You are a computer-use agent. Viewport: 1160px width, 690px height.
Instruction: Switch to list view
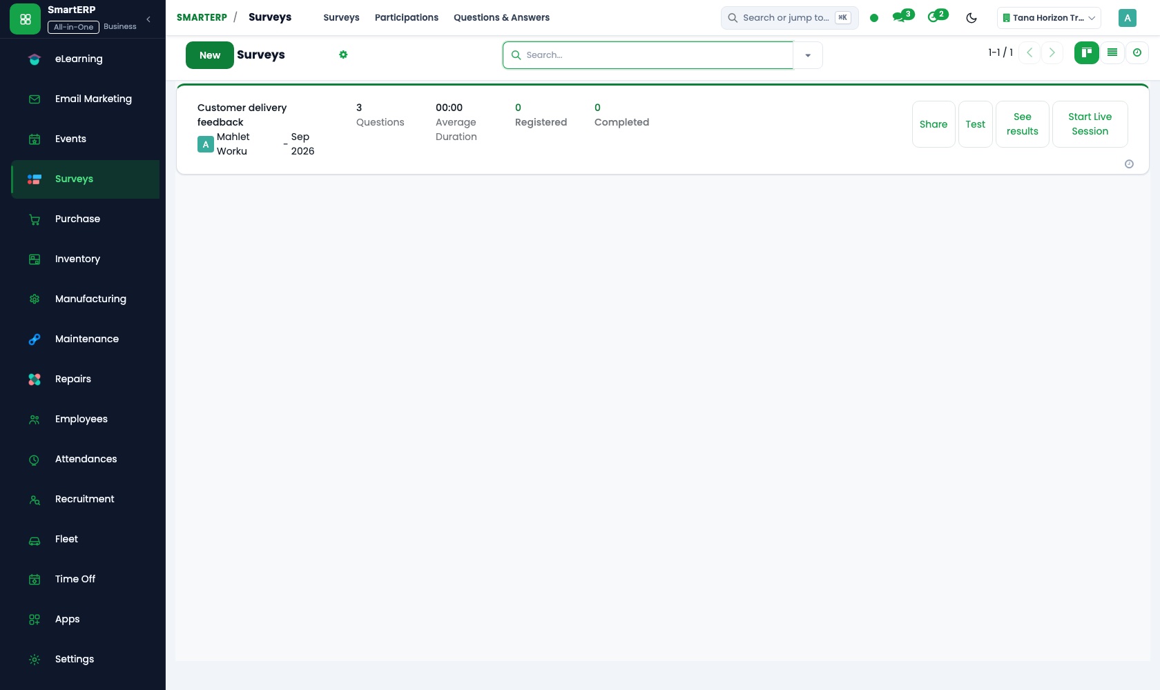click(1112, 52)
